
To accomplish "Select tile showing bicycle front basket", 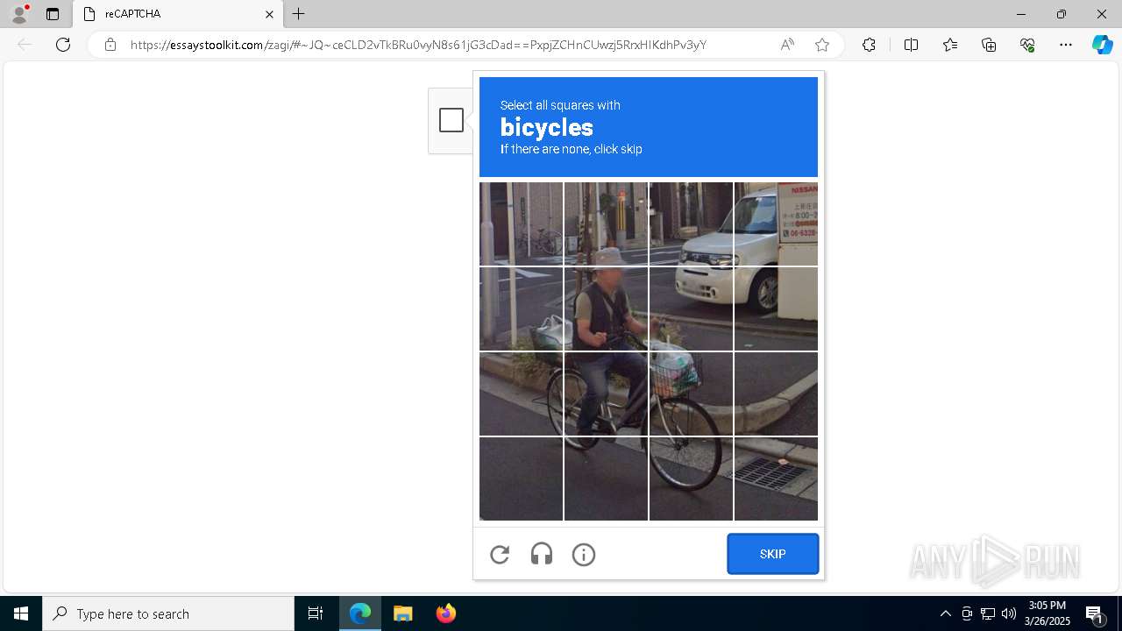I will click(691, 393).
